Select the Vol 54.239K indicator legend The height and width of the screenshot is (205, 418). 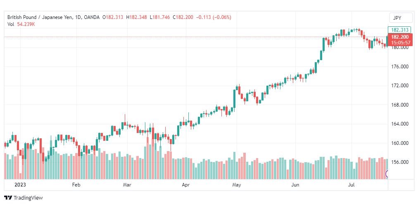(21, 24)
